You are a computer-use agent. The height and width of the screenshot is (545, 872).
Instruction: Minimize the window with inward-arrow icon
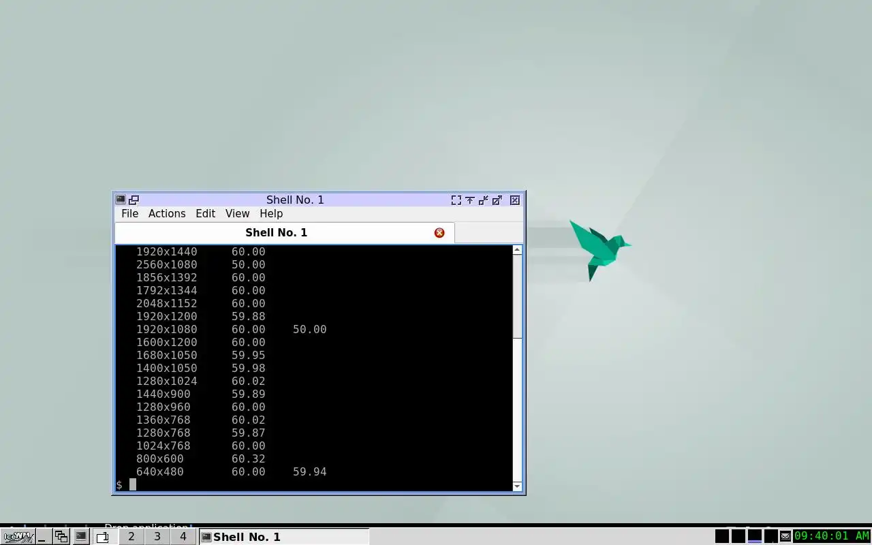click(484, 200)
